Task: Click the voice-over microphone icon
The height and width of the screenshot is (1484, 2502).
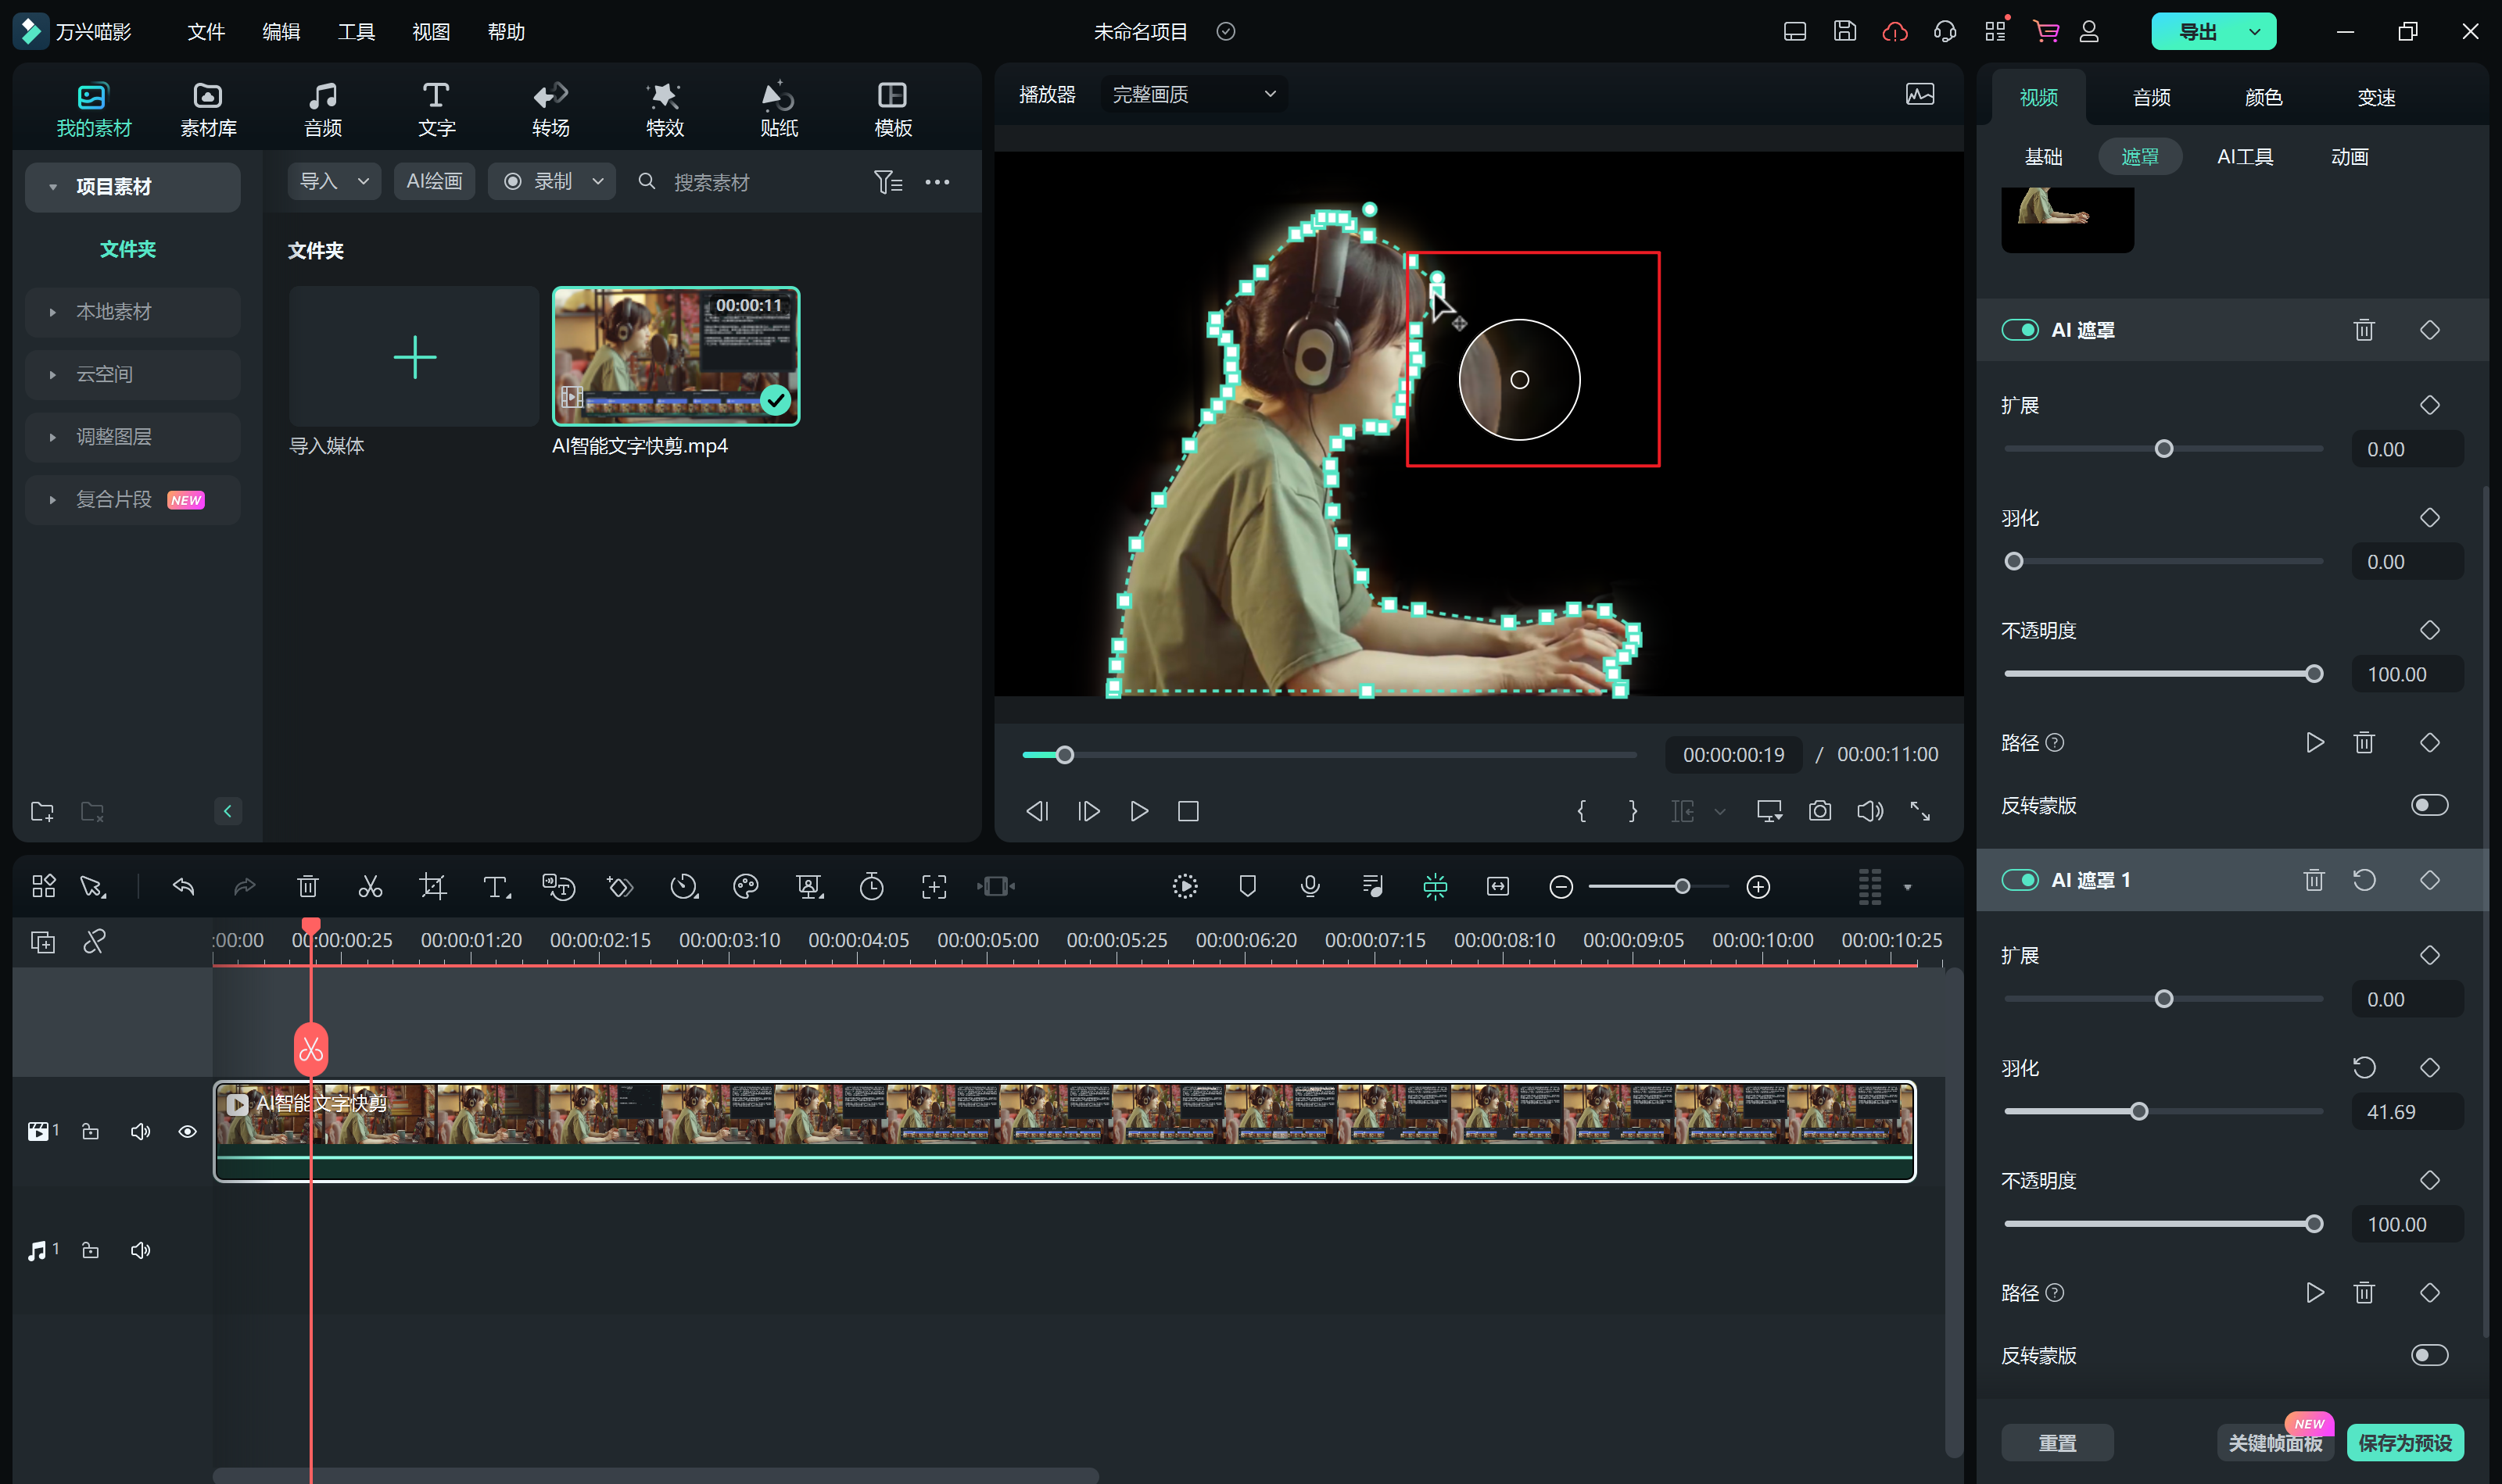Action: (x=1310, y=886)
